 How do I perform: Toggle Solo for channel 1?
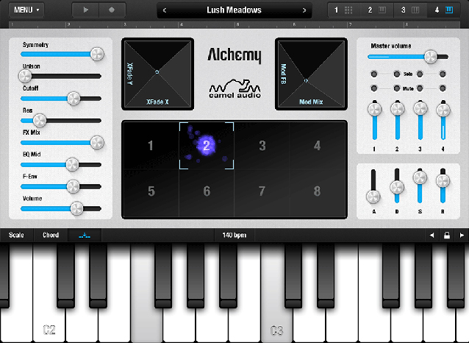tap(374, 74)
